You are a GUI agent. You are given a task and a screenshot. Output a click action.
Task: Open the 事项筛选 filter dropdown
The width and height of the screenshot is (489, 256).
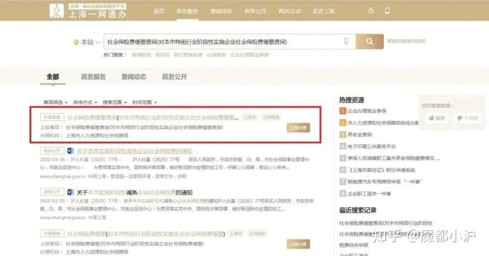(x=56, y=102)
